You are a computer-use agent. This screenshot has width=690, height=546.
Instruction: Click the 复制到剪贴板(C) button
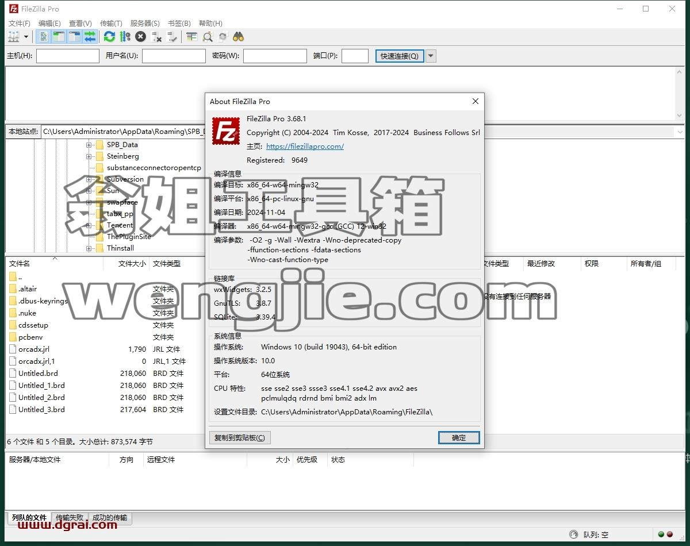(240, 437)
